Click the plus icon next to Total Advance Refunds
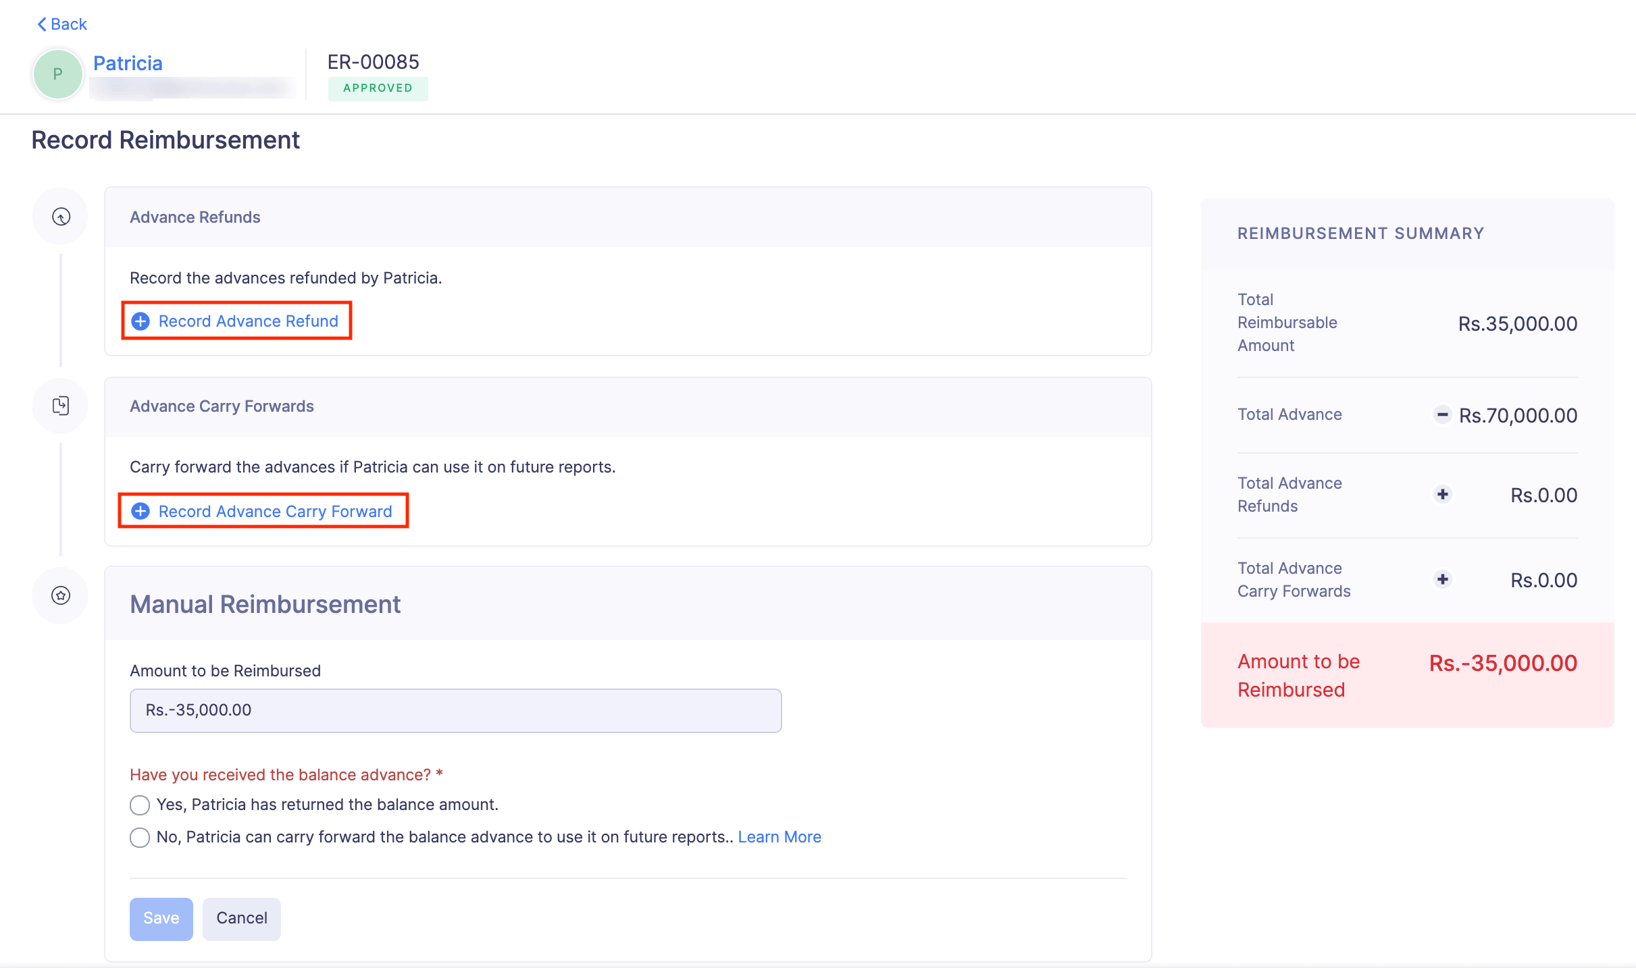The image size is (1636, 968). [1443, 493]
